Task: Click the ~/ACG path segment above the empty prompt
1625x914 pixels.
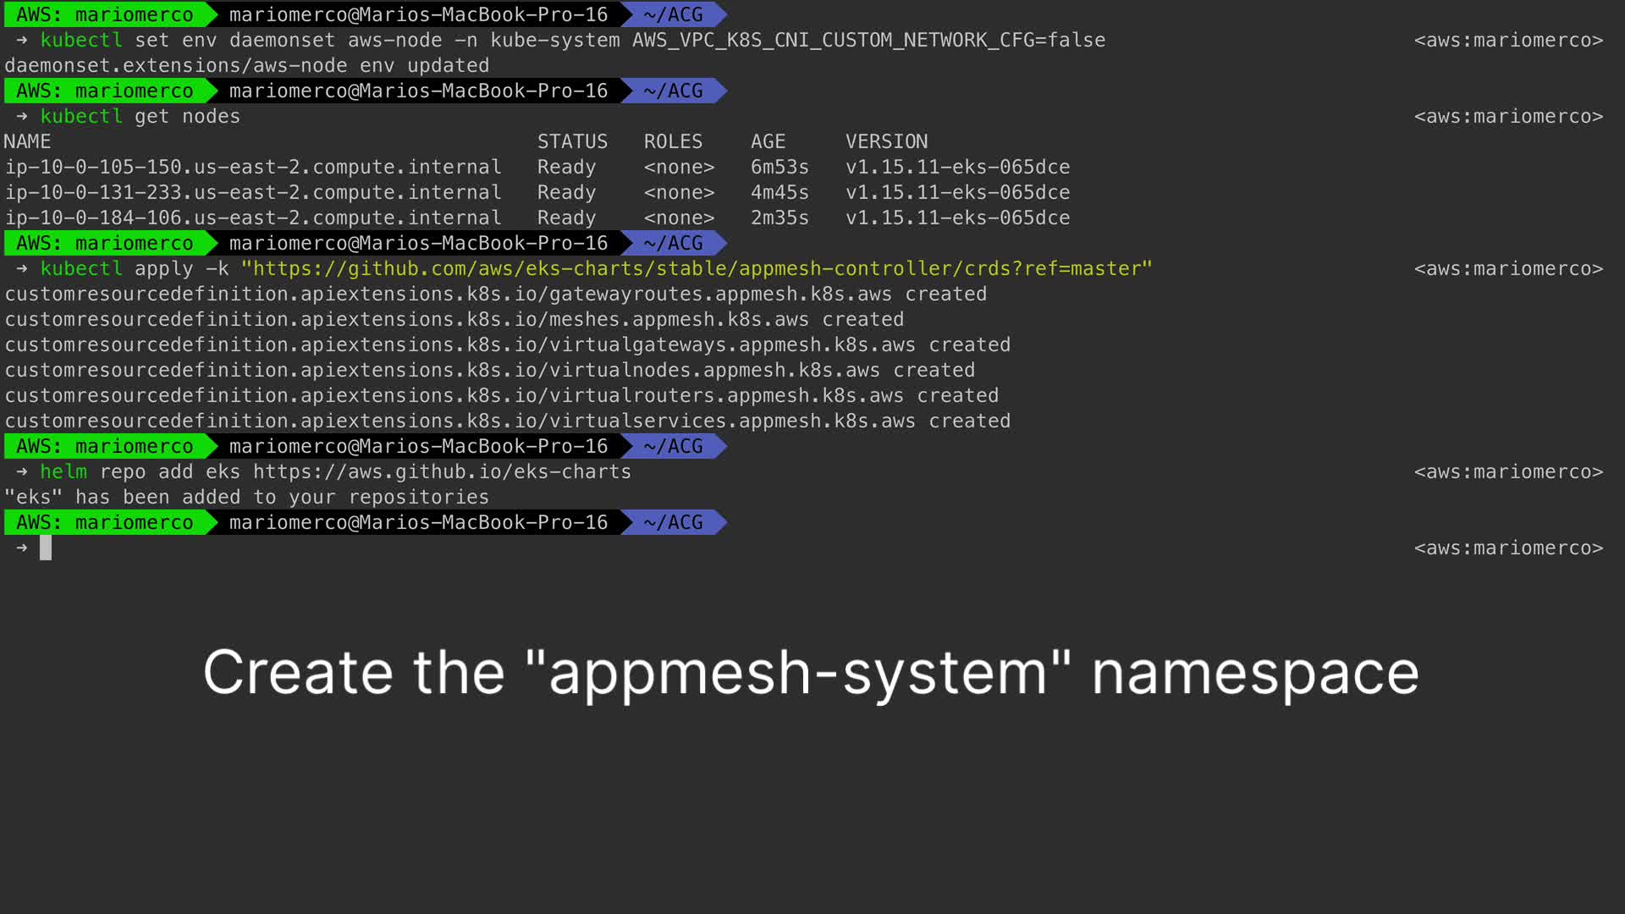Action: [x=673, y=523]
